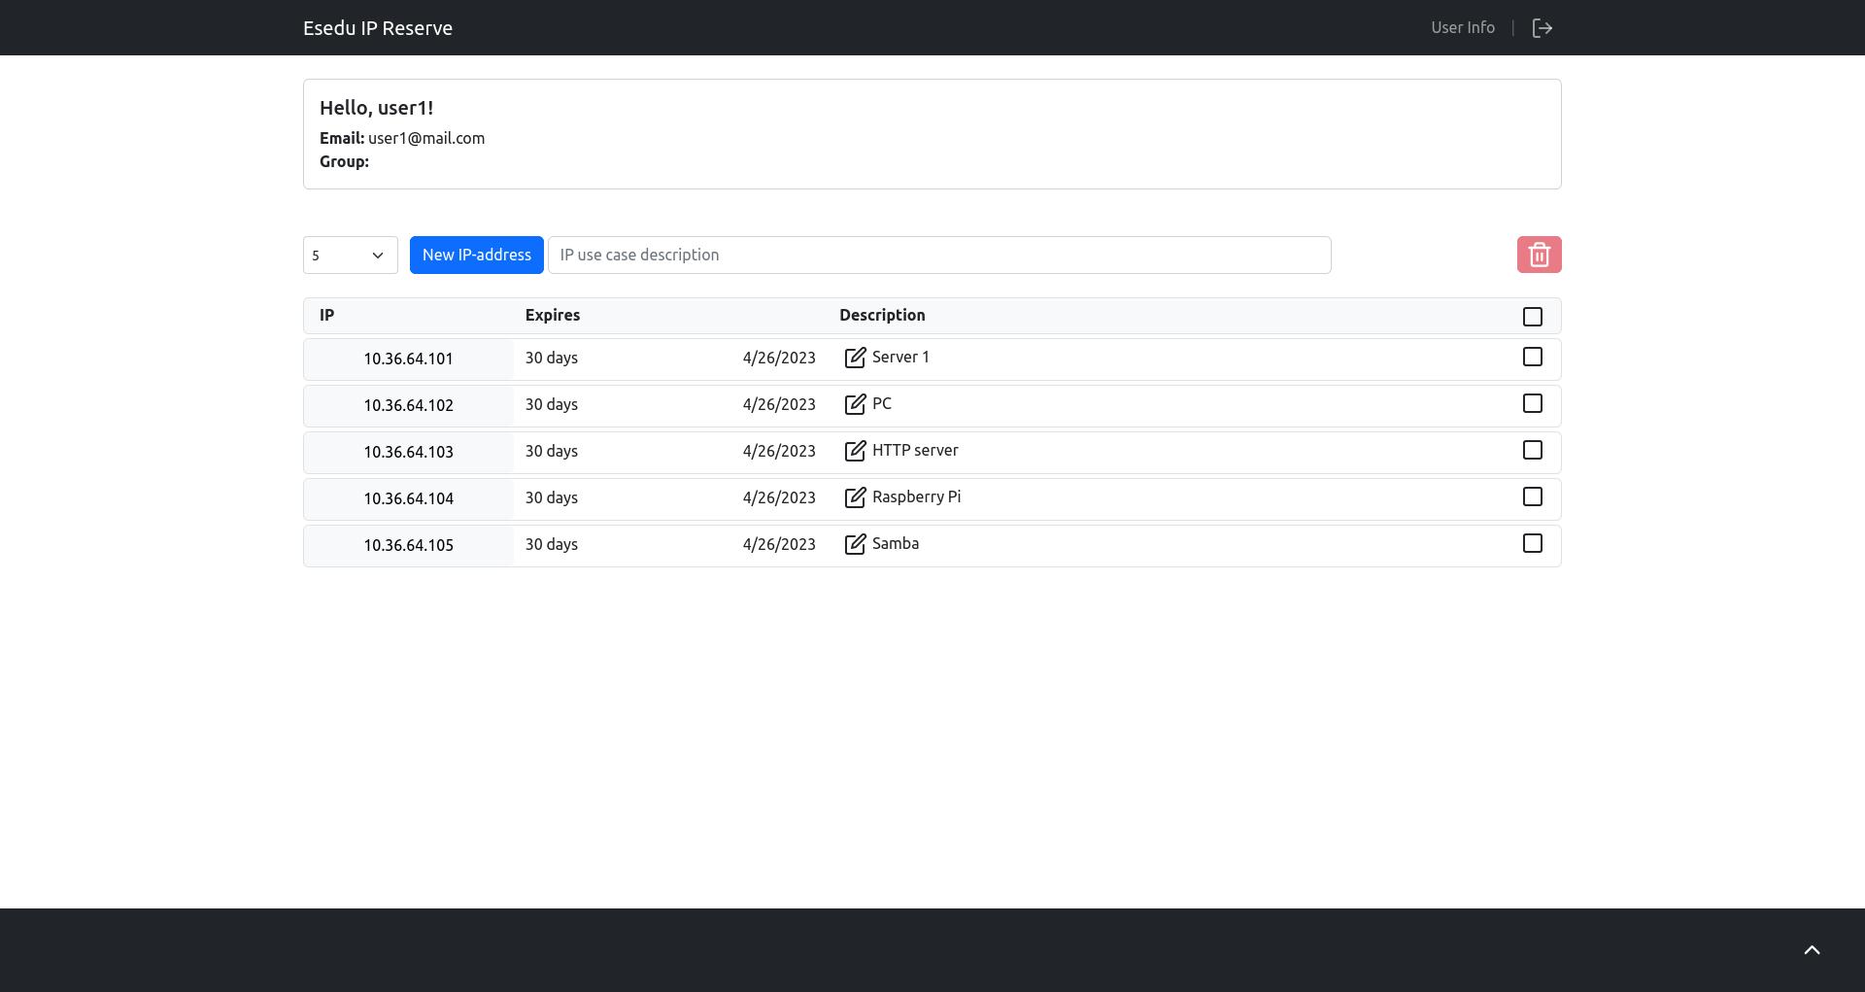Click edit icon next to Samba
This screenshot has height=992, width=1865.
[x=855, y=545]
